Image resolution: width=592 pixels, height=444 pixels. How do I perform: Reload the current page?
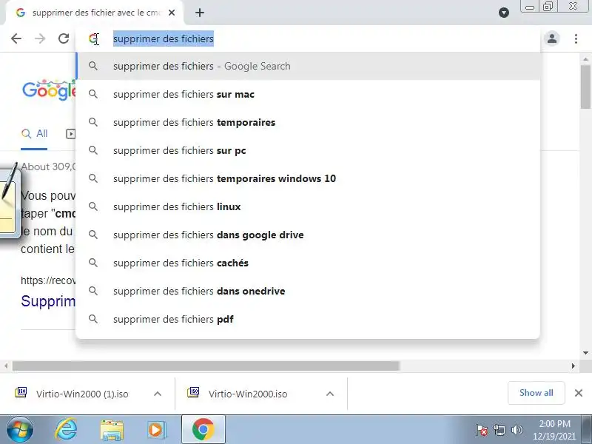point(64,38)
